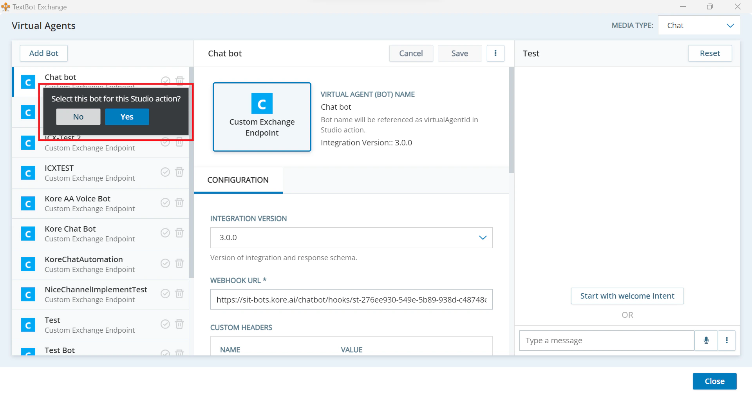Open the overflow menu next to Save
This screenshot has height=395, width=752.
(x=495, y=53)
